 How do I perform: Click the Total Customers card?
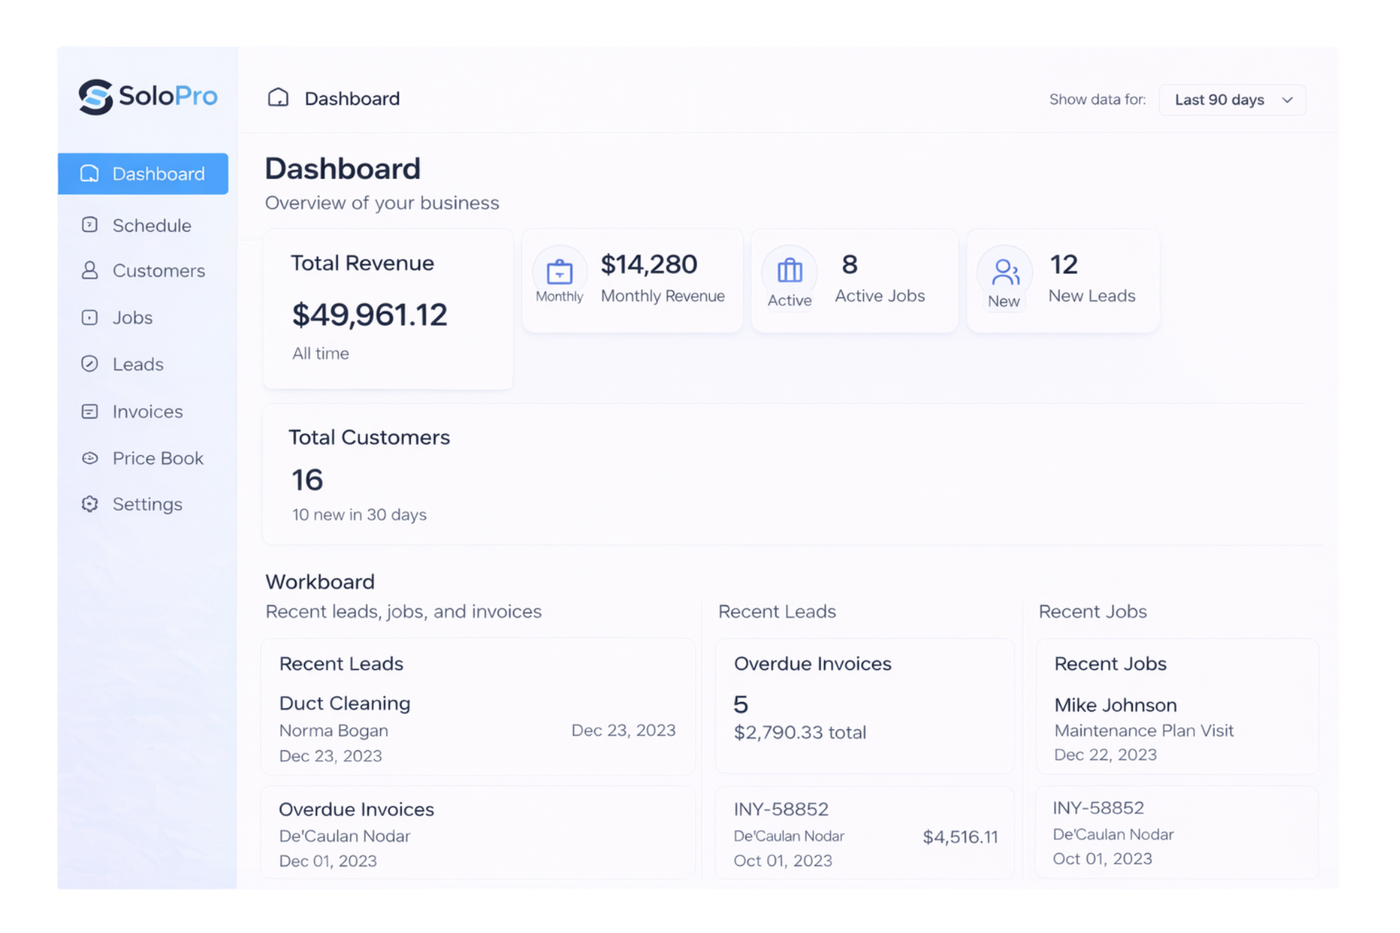pyautogui.click(x=791, y=474)
